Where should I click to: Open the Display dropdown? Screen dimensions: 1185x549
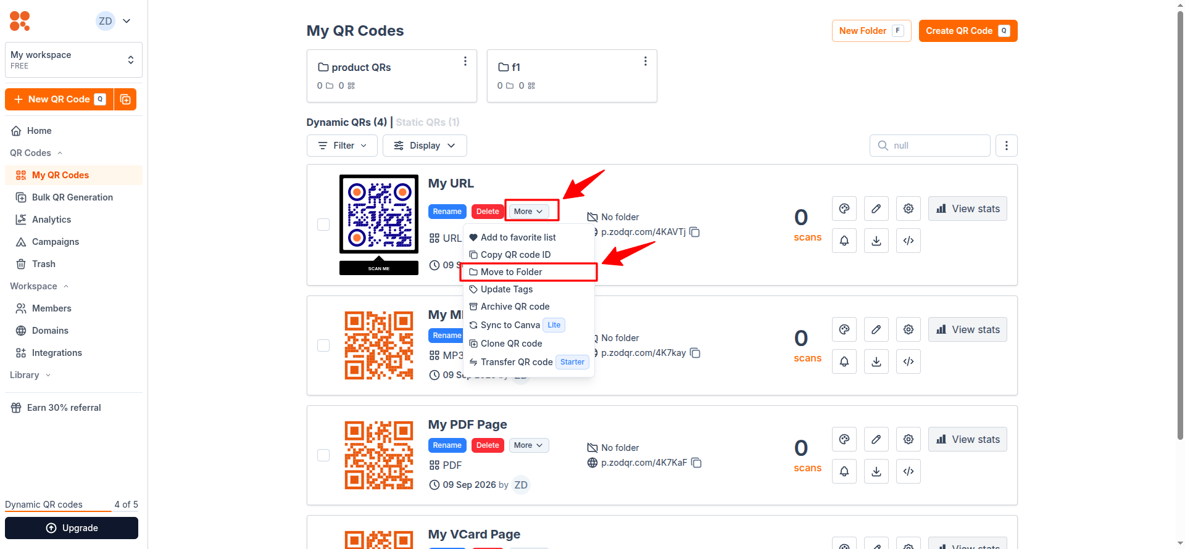[x=425, y=146]
